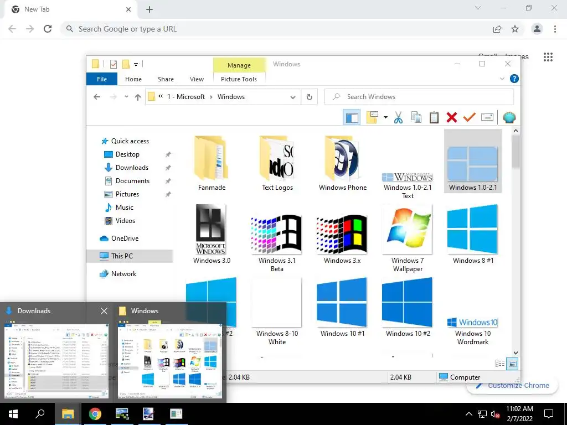Viewport: 567px width, 425px height.
Task: Open the Picture Tools tab
Action: coord(239,79)
